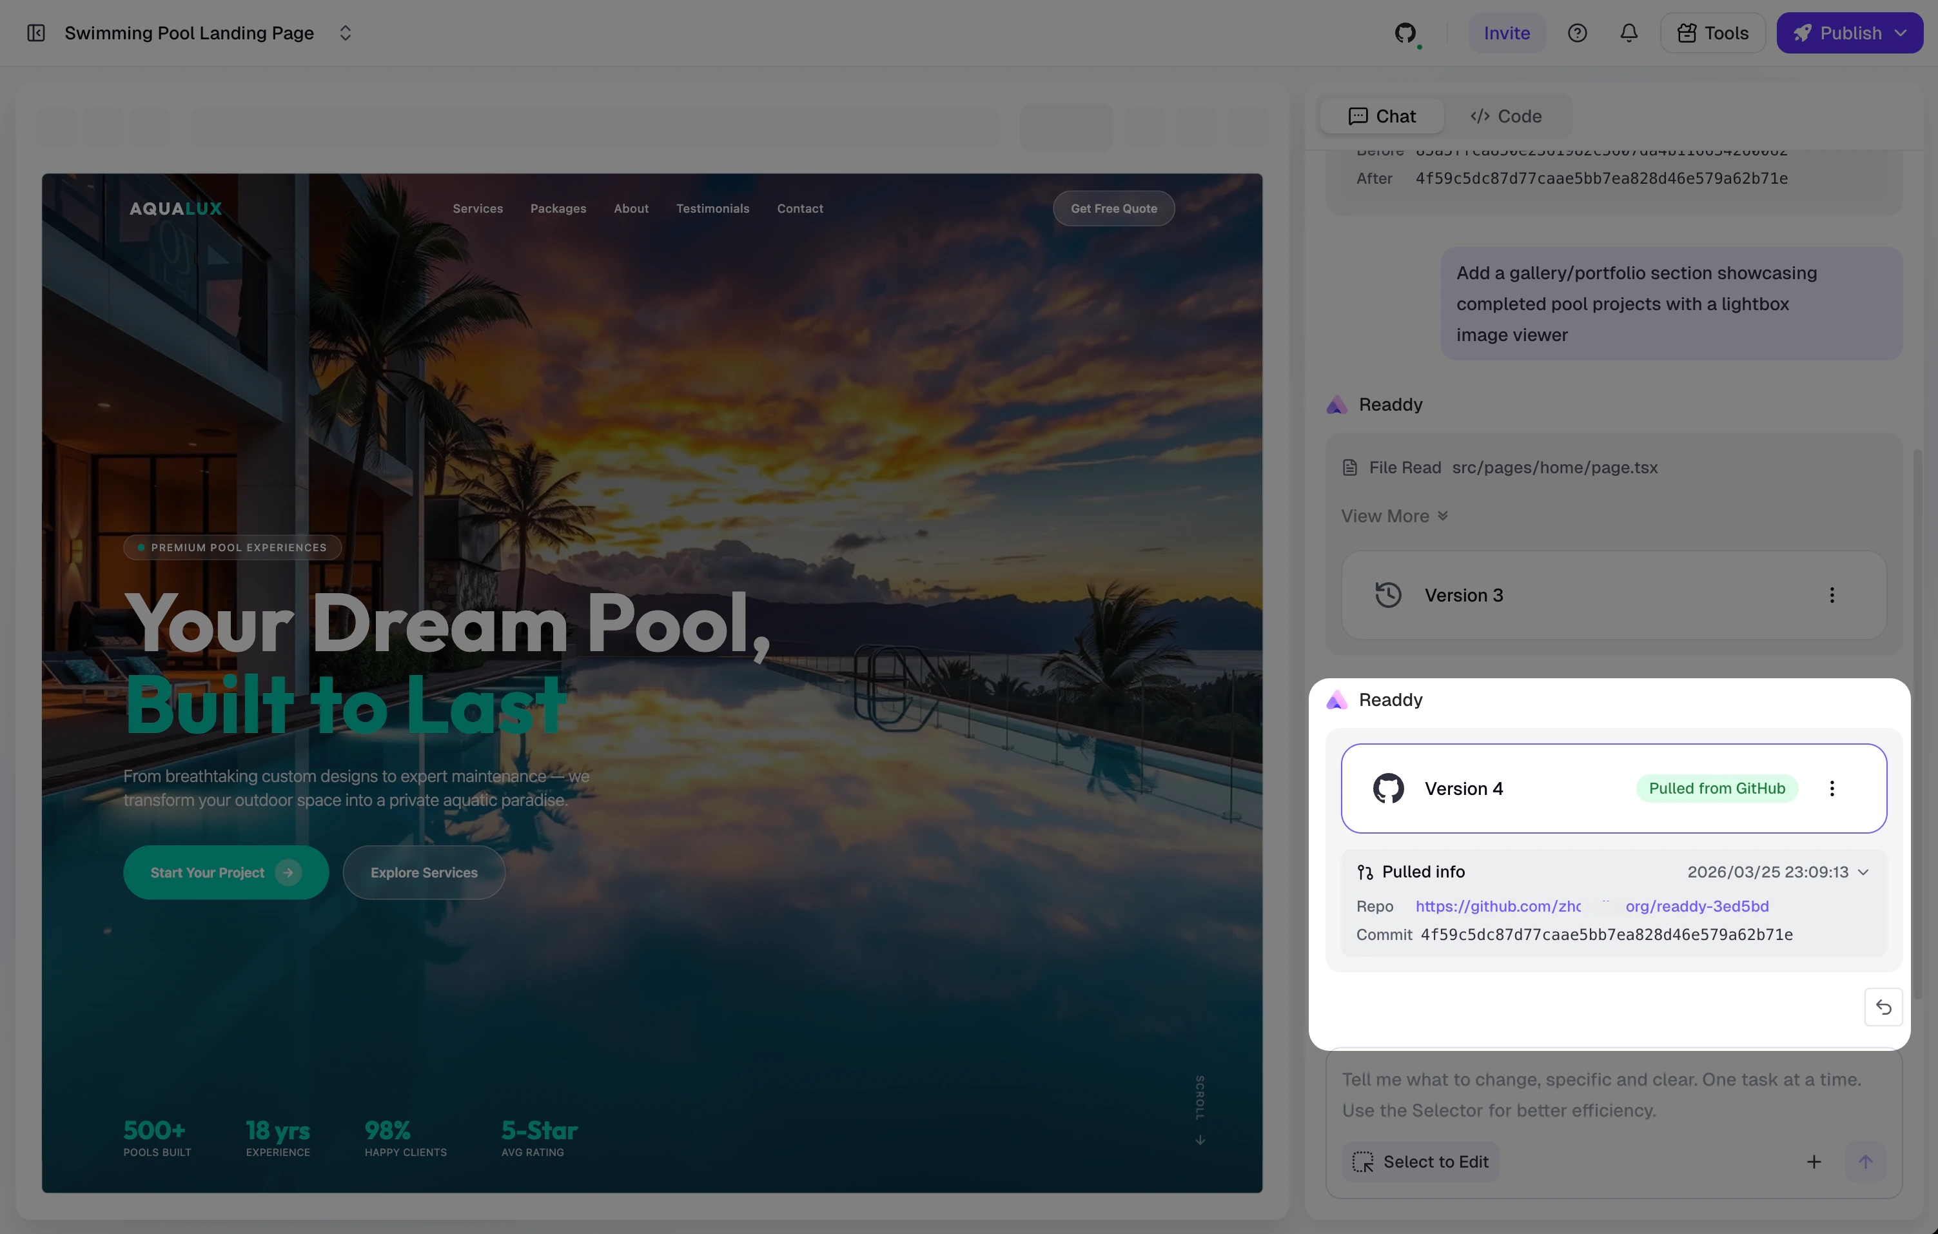Click the help question-mark icon
1938x1234 pixels.
pyautogui.click(x=1578, y=33)
